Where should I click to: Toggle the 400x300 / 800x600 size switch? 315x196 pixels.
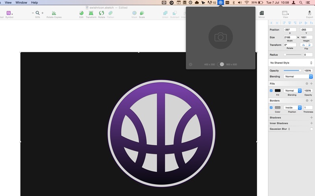coord(220,64)
